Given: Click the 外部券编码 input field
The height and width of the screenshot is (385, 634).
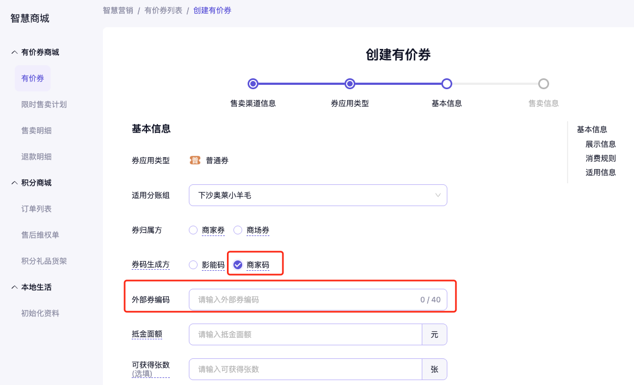Looking at the screenshot, I should pos(305,300).
